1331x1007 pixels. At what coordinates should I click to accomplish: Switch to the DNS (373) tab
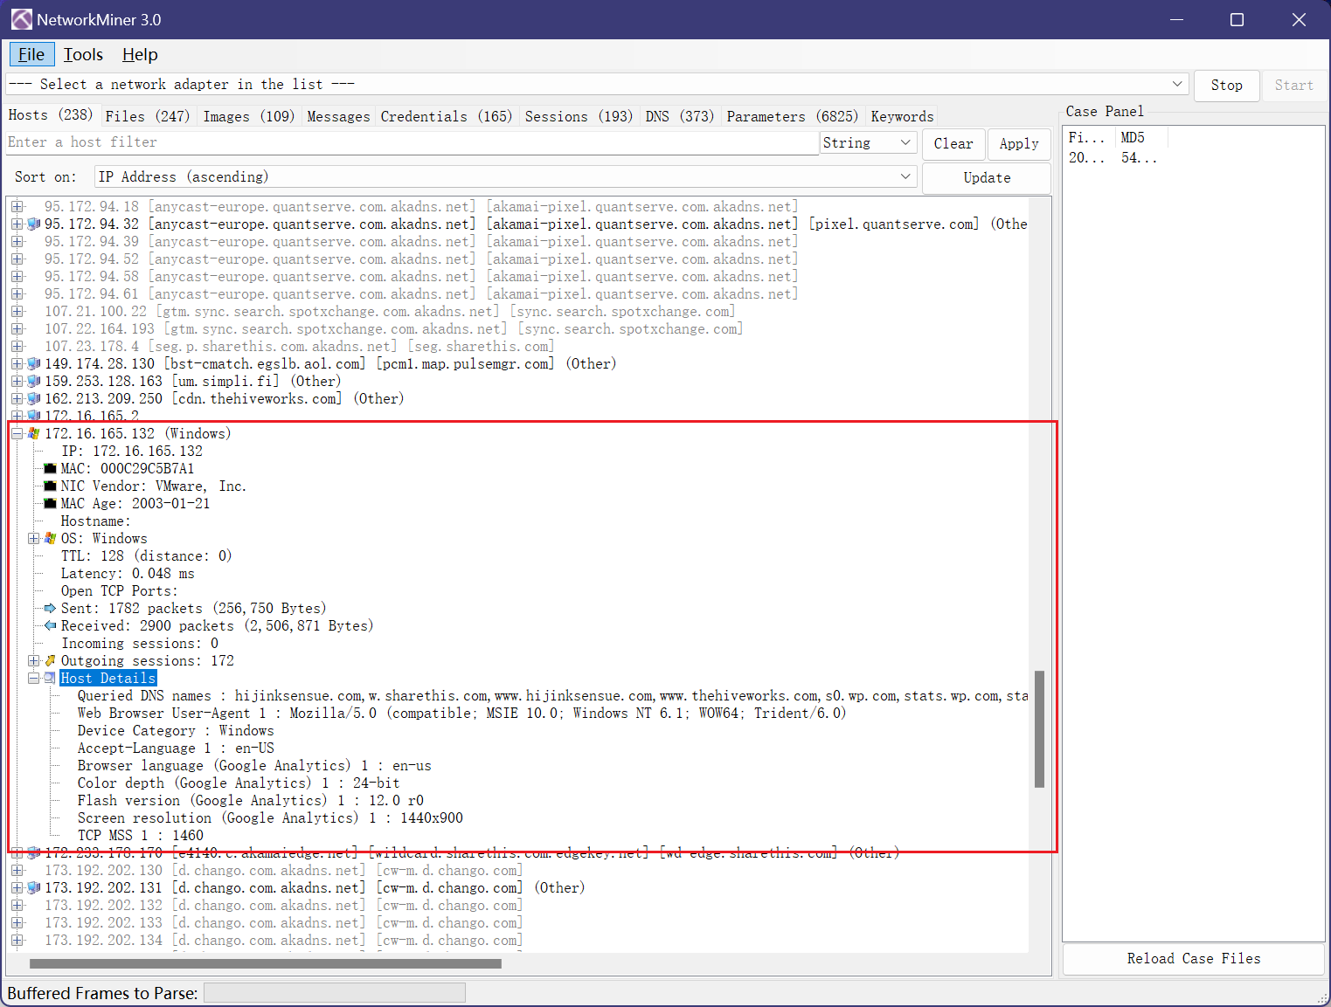pyautogui.click(x=679, y=116)
